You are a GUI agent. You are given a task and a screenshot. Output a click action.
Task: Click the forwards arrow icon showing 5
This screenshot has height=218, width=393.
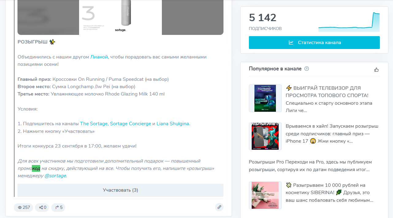click(x=56, y=207)
